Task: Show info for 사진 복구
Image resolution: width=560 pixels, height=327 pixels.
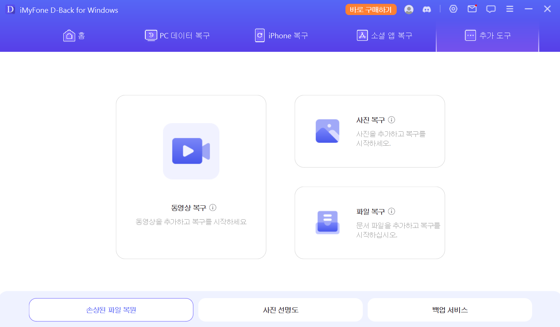Action: [x=391, y=120]
